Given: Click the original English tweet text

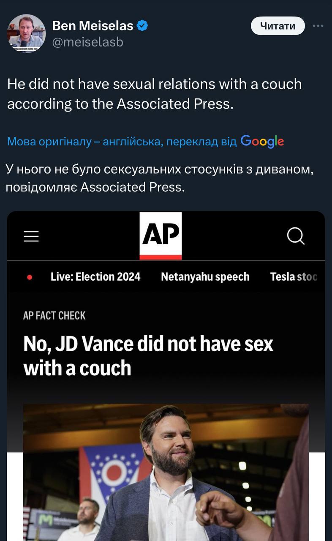Looking at the screenshot, I should click(155, 93).
